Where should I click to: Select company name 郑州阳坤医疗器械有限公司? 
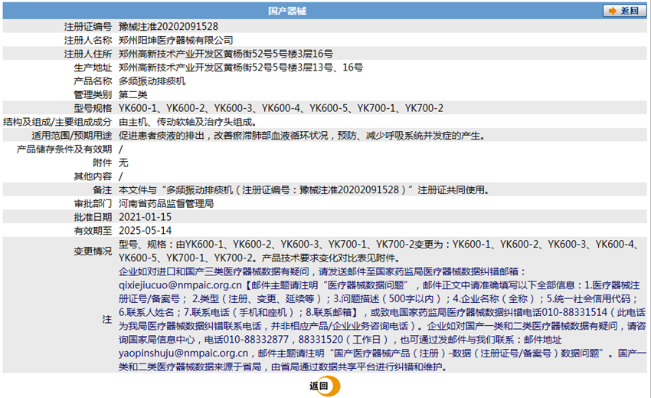(x=175, y=41)
